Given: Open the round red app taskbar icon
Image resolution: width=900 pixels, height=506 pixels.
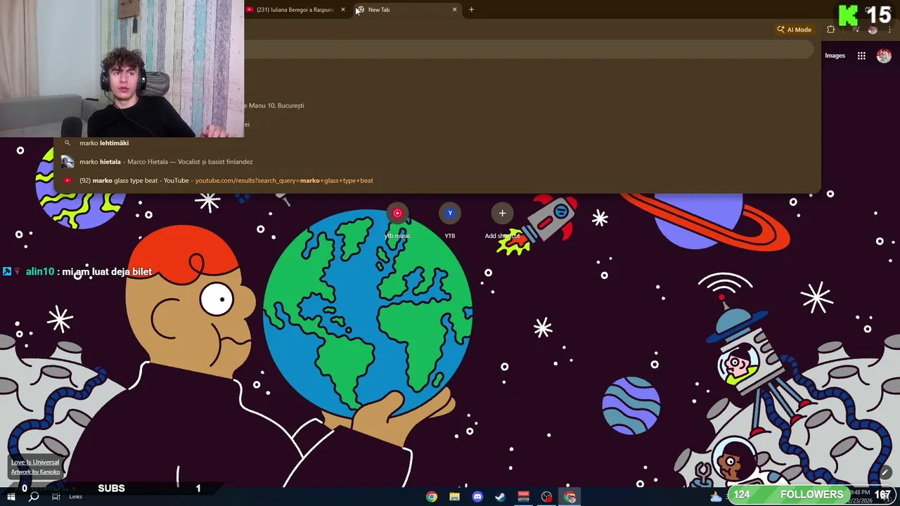Looking at the screenshot, I should [x=546, y=497].
